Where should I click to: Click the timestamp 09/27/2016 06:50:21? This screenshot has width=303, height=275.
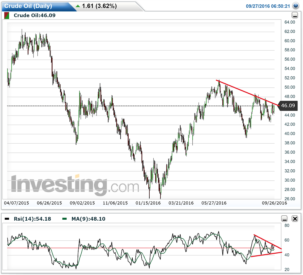(268, 6)
